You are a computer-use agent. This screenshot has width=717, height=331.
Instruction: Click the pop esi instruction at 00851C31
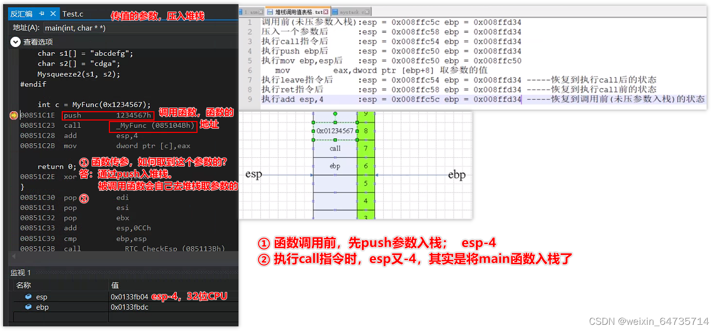(x=96, y=208)
